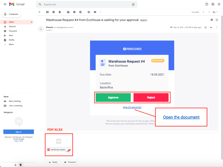The image size is (223, 167).
Task: Delete this email with trash icon
Action: tap(60, 12)
